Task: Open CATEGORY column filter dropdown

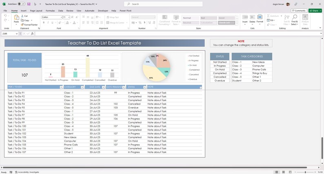Action: click(x=82, y=87)
